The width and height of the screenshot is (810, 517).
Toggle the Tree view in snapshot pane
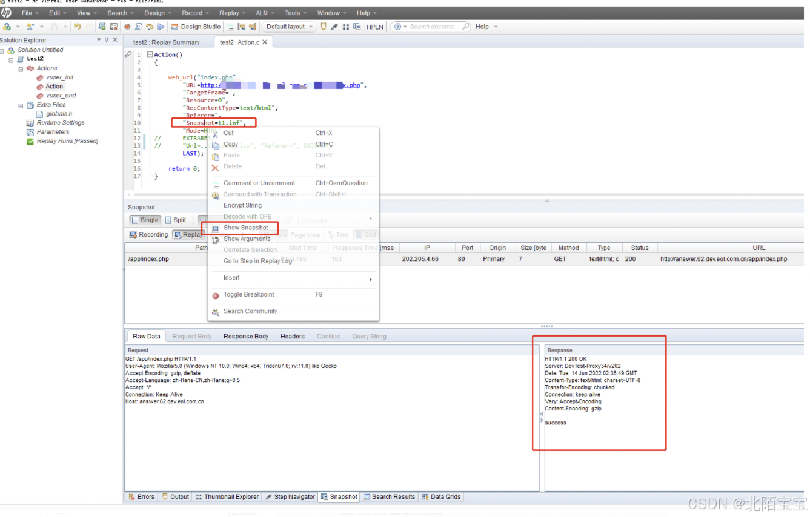pyautogui.click(x=338, y=235)
